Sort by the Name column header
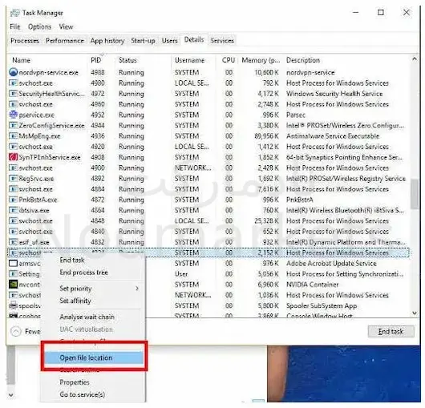425x408 pixels. [21, 60]
